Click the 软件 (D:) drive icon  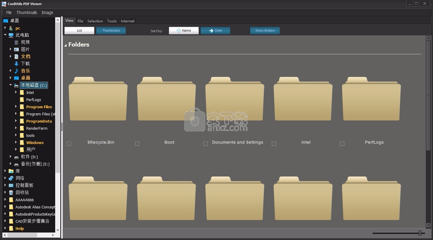[16, 157]
